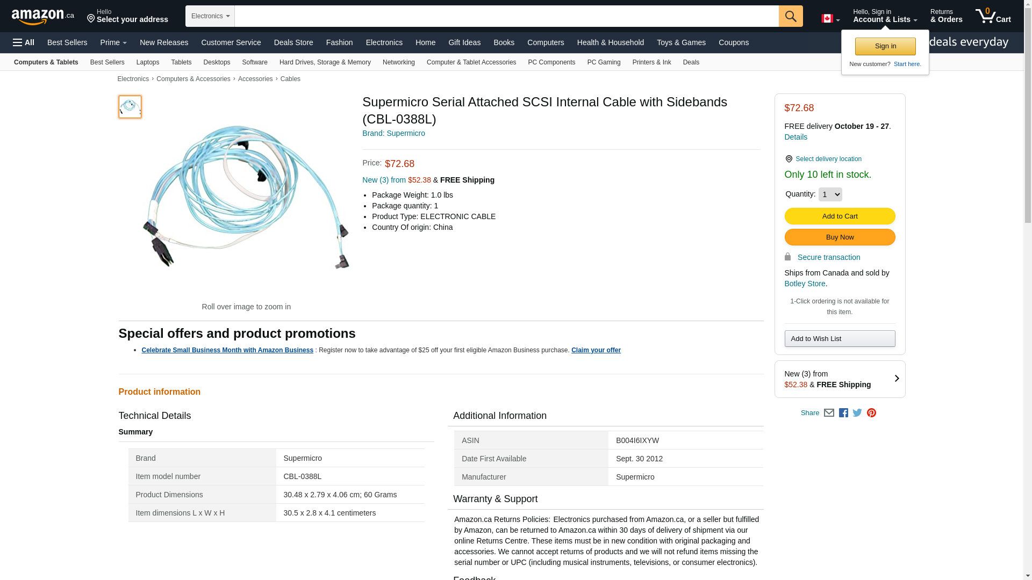Click inside the search text field
Viewport: 1032px width, 580px height.
506,16
